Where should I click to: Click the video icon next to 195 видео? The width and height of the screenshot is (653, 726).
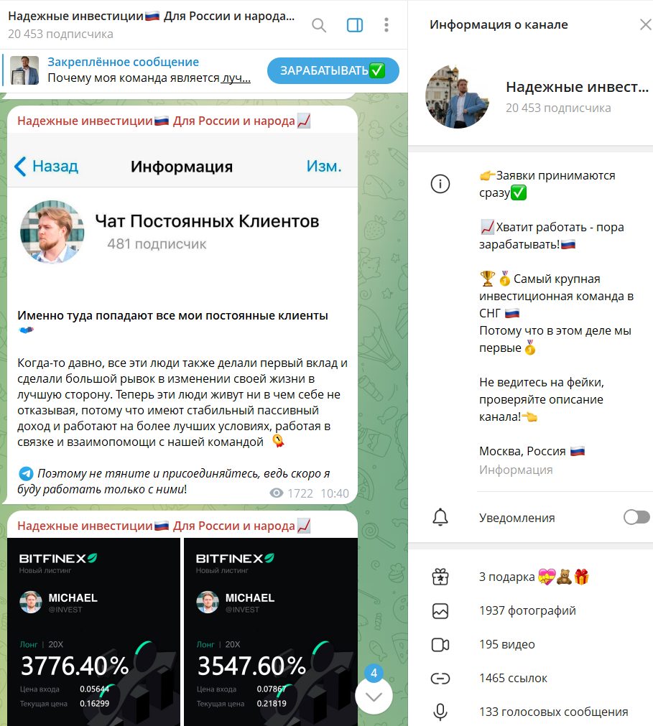[440, 645]
